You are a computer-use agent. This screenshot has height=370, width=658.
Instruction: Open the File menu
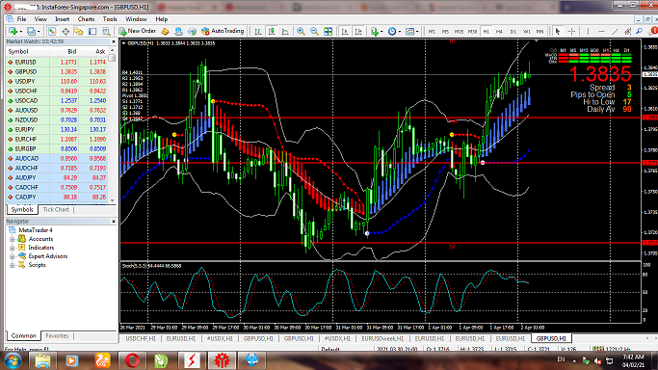[21, 19]
